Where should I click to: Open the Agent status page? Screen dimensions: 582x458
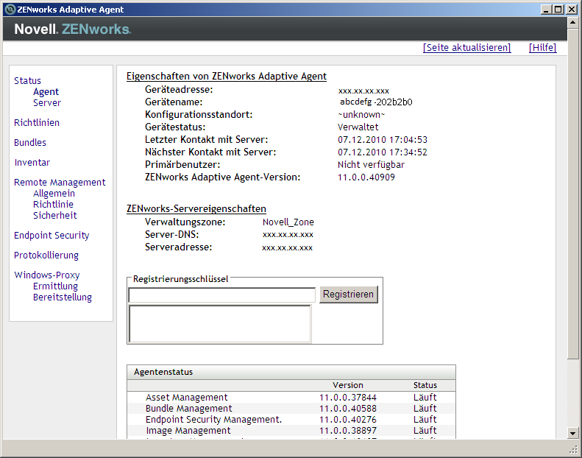46,92
